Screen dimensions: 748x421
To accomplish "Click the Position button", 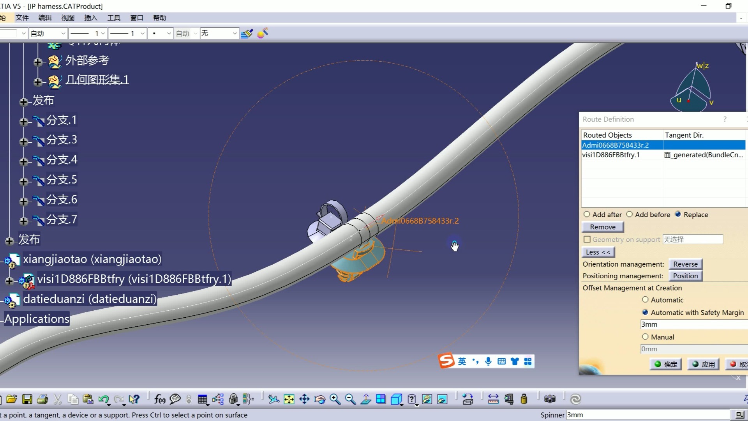I will [685, 276].
